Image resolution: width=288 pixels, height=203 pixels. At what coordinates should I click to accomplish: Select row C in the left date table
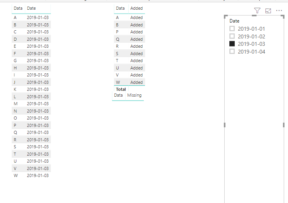click(x=31, y=32)
